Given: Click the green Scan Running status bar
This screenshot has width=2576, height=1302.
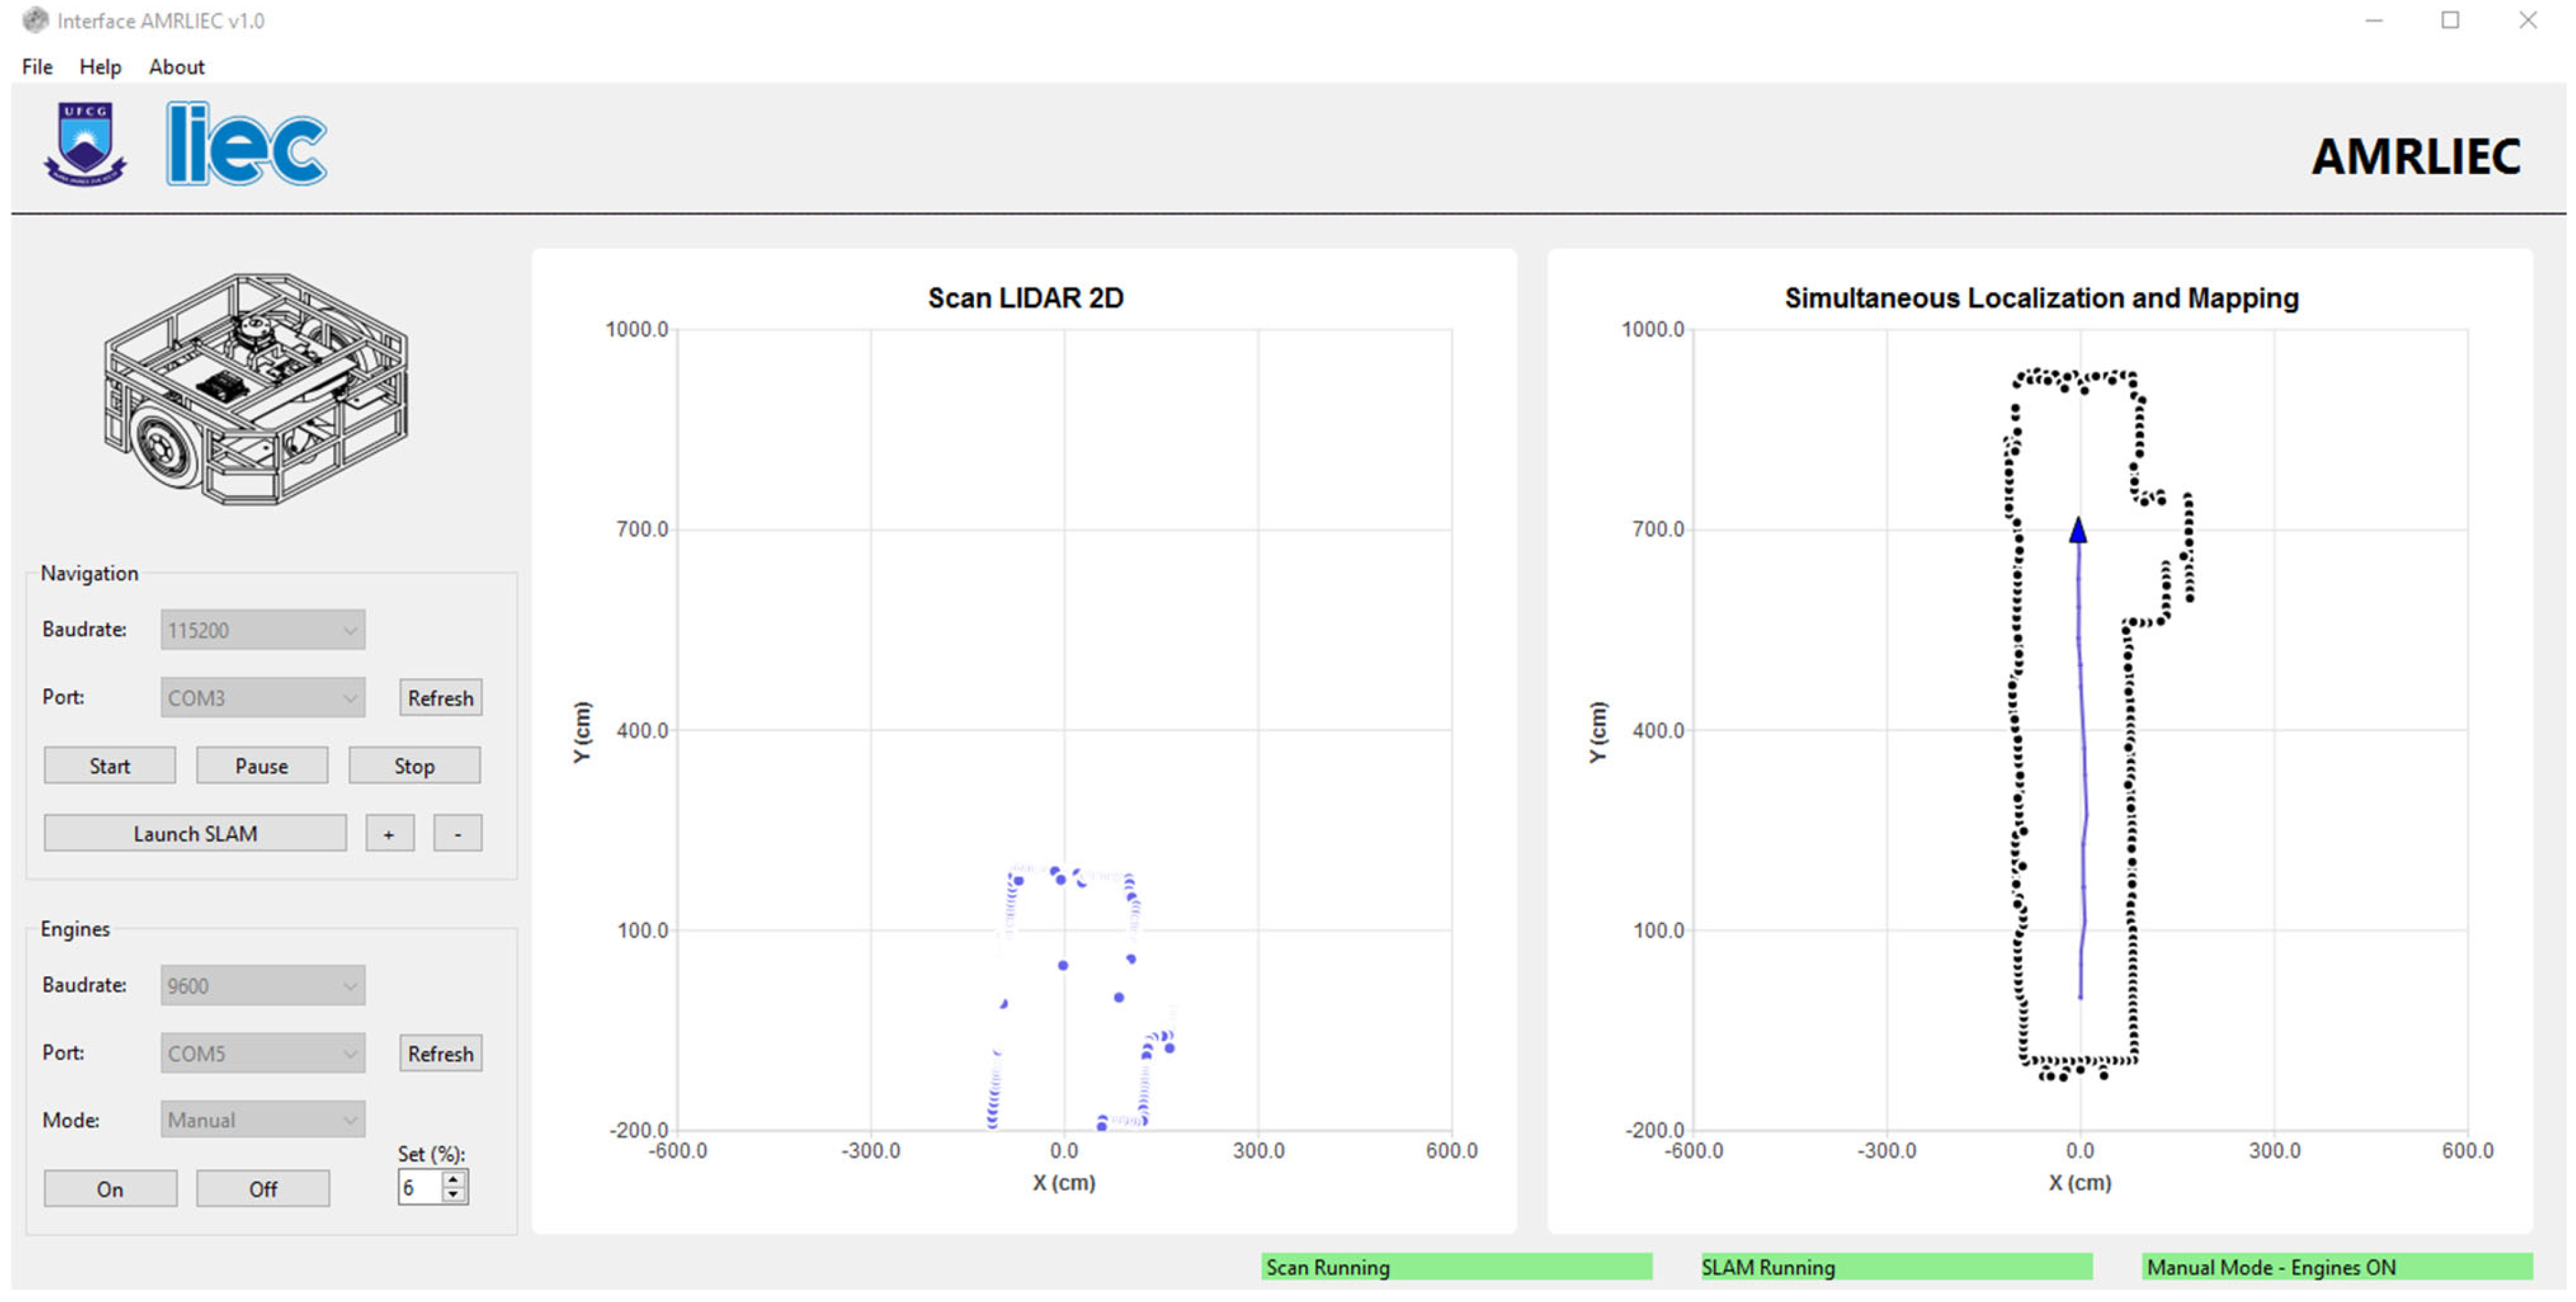Looking at the screenshot, I should (x=1456, y=1267).
